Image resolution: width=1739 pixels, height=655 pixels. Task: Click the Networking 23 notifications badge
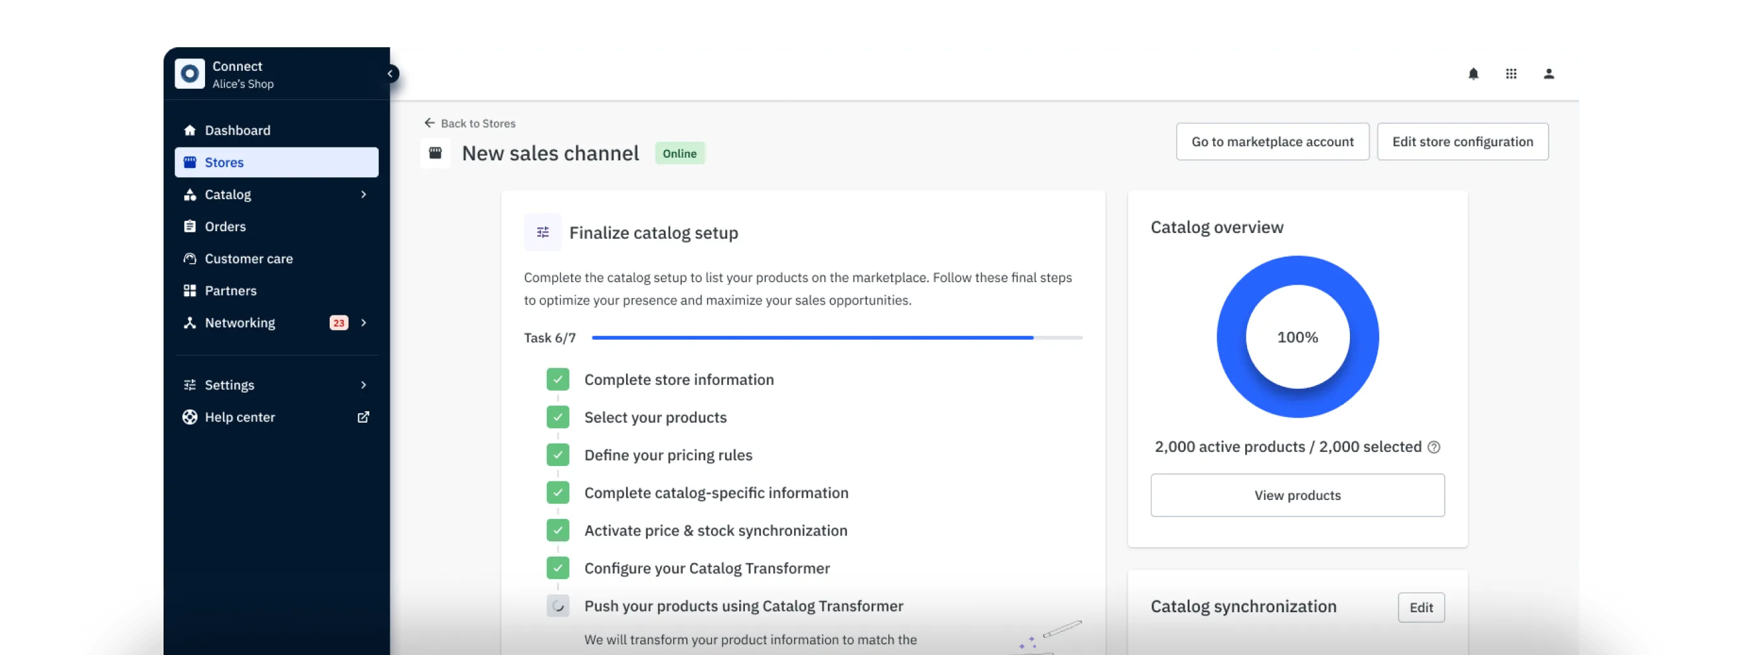tap(339, 323)
